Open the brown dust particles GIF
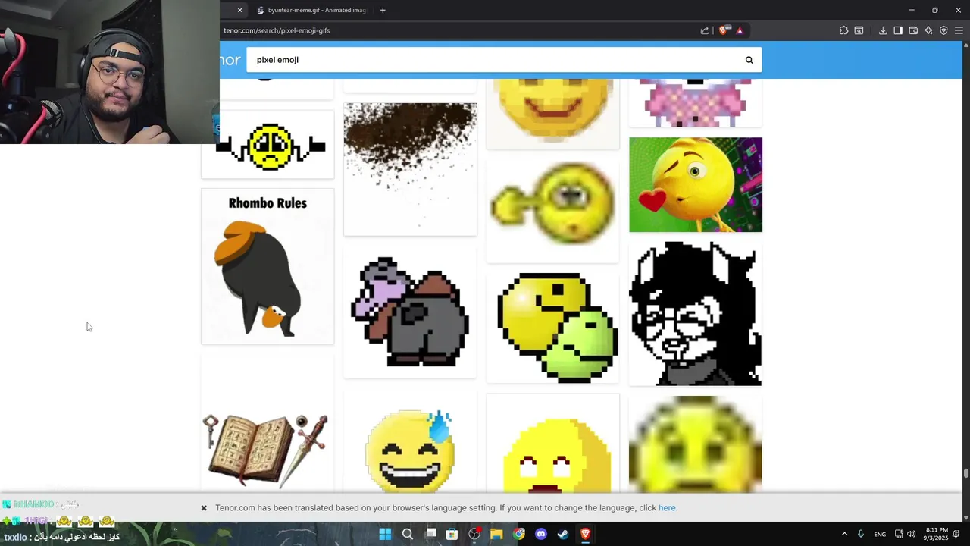The image size is (970, 546). 410,169
